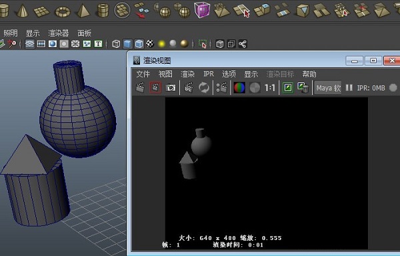Viewport: 400px width, 256px height.
Task: Create a polygon cone from the shelf
Action: point(23,11)
